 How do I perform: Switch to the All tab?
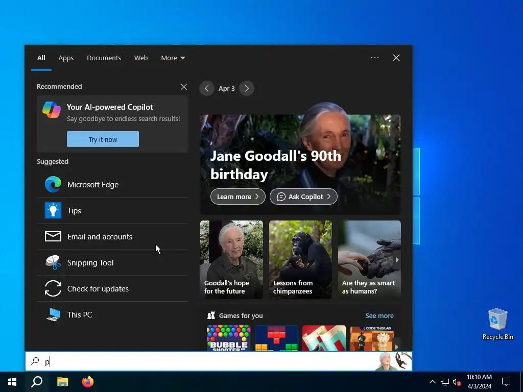coord(41,58)
